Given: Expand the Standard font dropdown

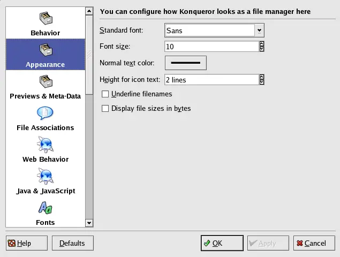Looking at the screenshot, I should pos(259,31).
